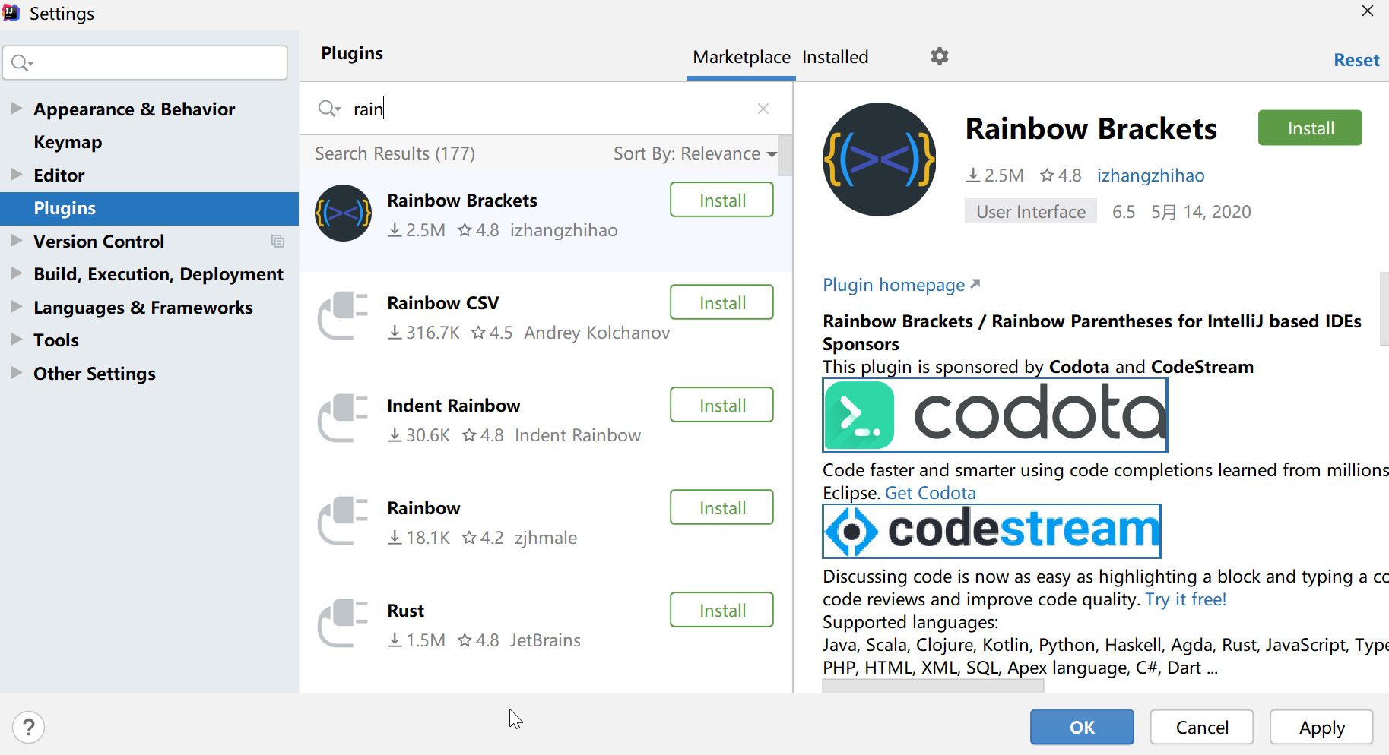Switch to the Marketplace tab
The height and width of the screenshot is (755, 1389).
click(741, 57)
